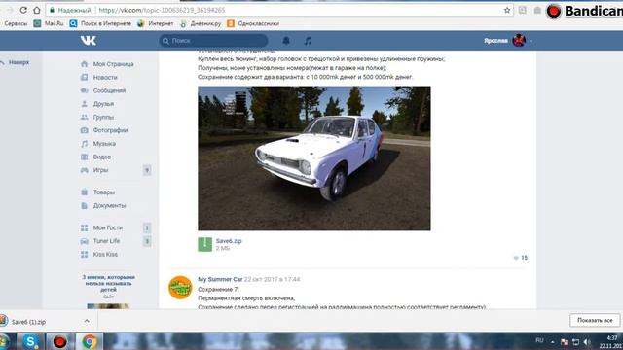623x350 pixels.
Task: Click the Игры notification counter badge
Action: [147, 170]
